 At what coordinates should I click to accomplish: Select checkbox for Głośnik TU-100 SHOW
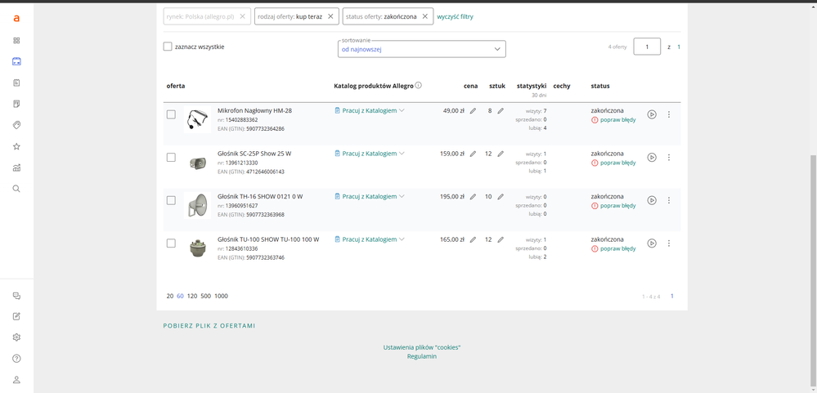(171, 243)
